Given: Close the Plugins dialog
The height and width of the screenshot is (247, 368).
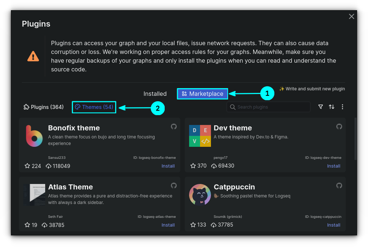Looking at the screenshot, I should coord(352,16).
